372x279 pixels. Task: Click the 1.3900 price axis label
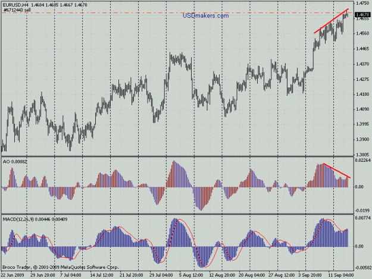[x=362, y=139]
